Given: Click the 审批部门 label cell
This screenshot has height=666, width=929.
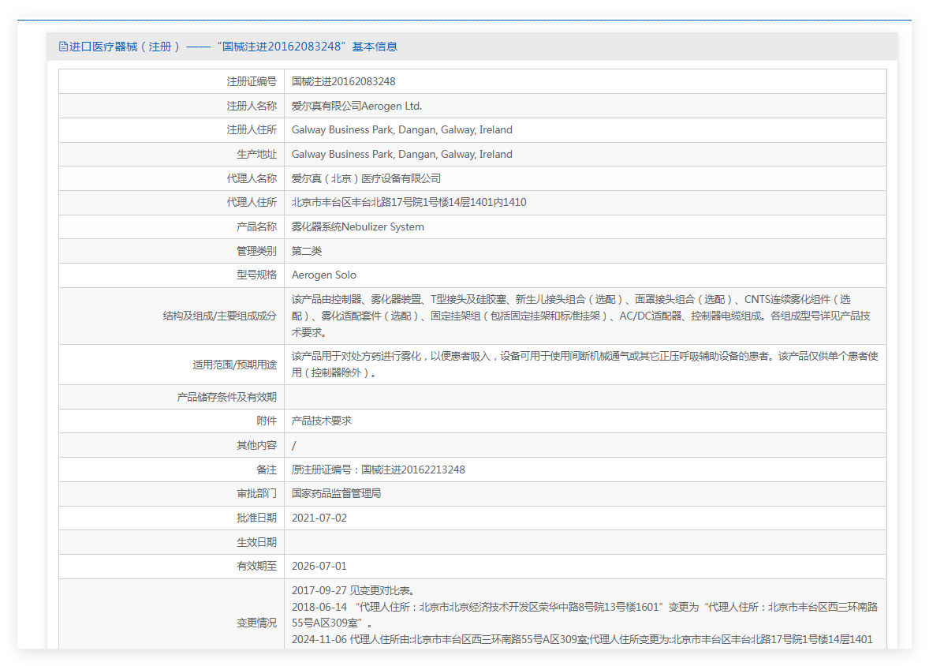Looking at the screenshot, I should 171,493.
